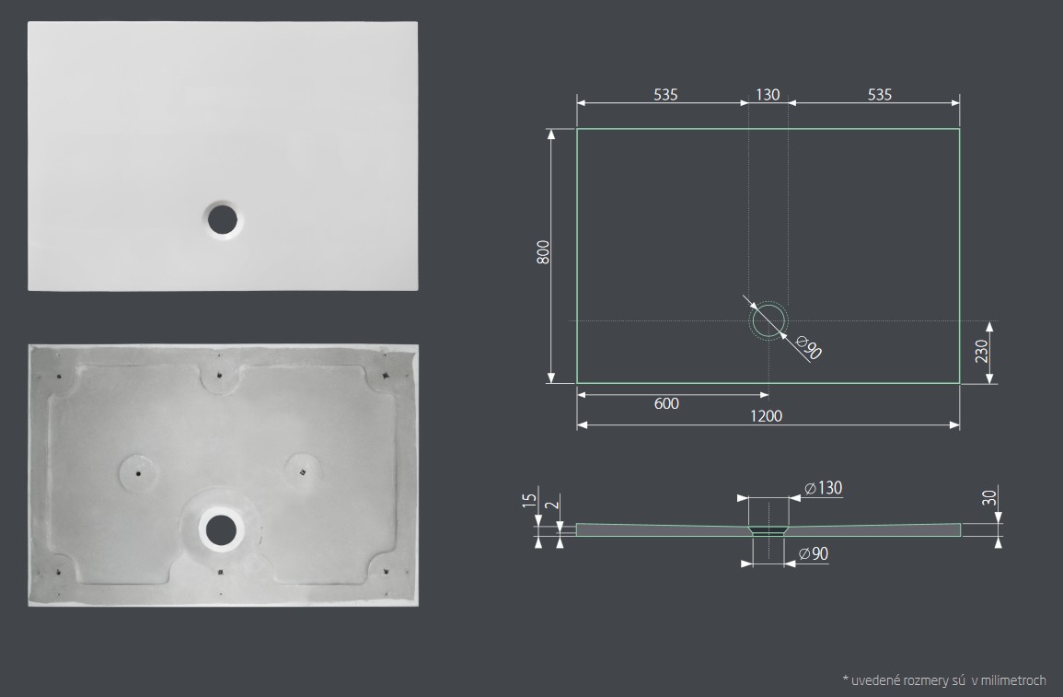
Task: Click the rotated ∅90 label near drain
Action: point(807,349)
